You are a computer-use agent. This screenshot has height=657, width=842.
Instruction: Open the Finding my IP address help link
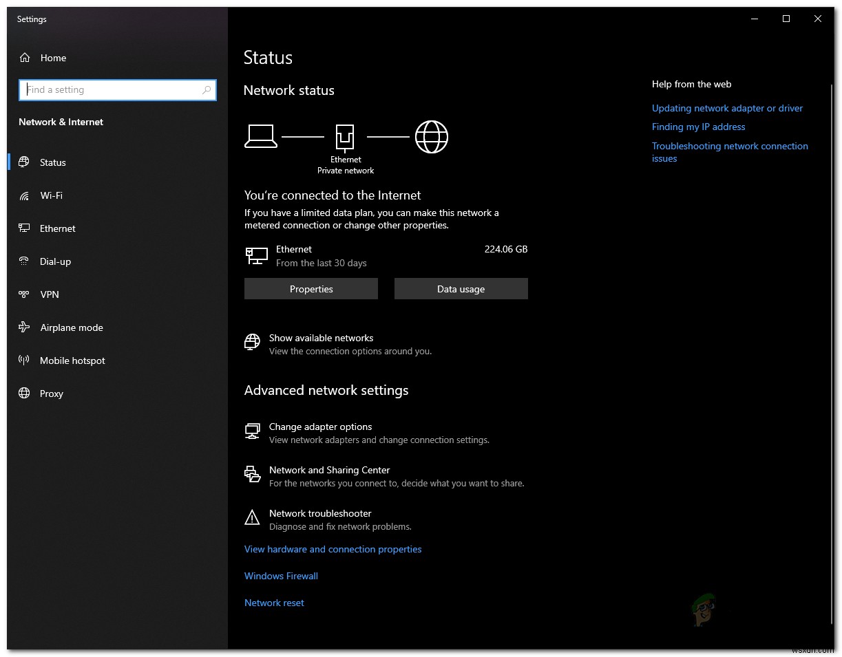pos(698,127)
